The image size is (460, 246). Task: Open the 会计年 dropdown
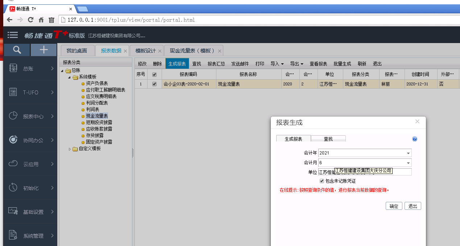408,153
